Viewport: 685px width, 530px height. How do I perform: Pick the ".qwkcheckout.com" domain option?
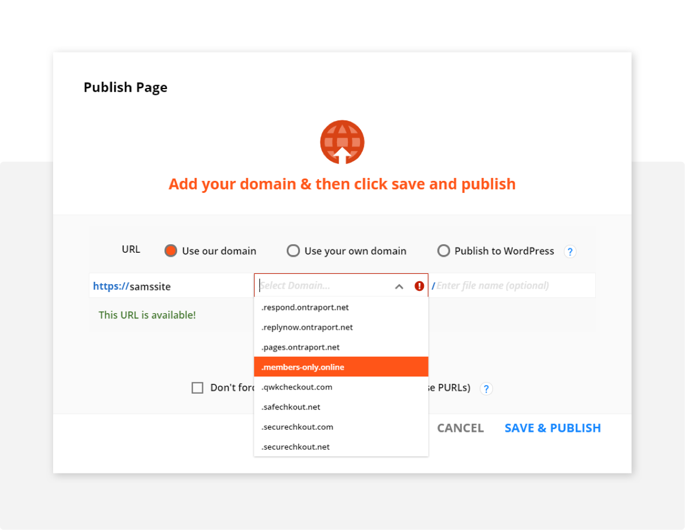(x=297, y=387)
